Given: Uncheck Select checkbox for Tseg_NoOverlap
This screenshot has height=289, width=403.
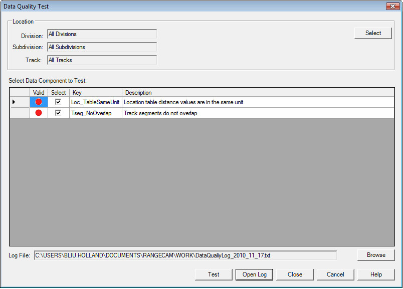Looking at the screenshot, I should [58, 113].
